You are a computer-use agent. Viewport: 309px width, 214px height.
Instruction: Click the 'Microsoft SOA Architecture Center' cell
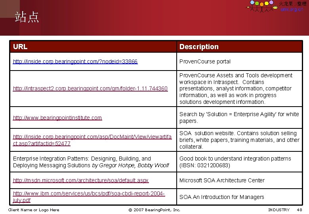coord(239,180)
